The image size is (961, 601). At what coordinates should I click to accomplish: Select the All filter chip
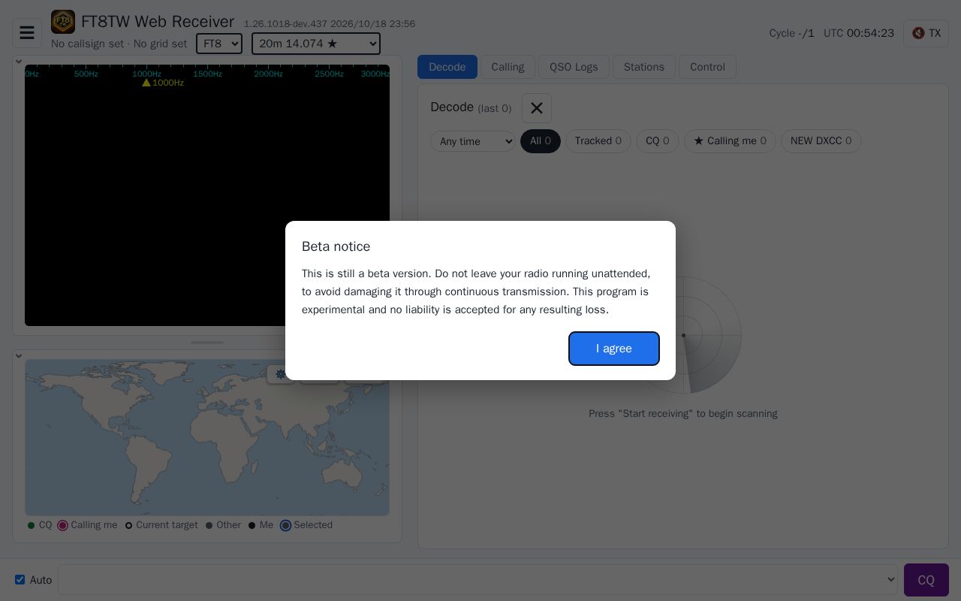pyautogui.click(x=541, y=141)
